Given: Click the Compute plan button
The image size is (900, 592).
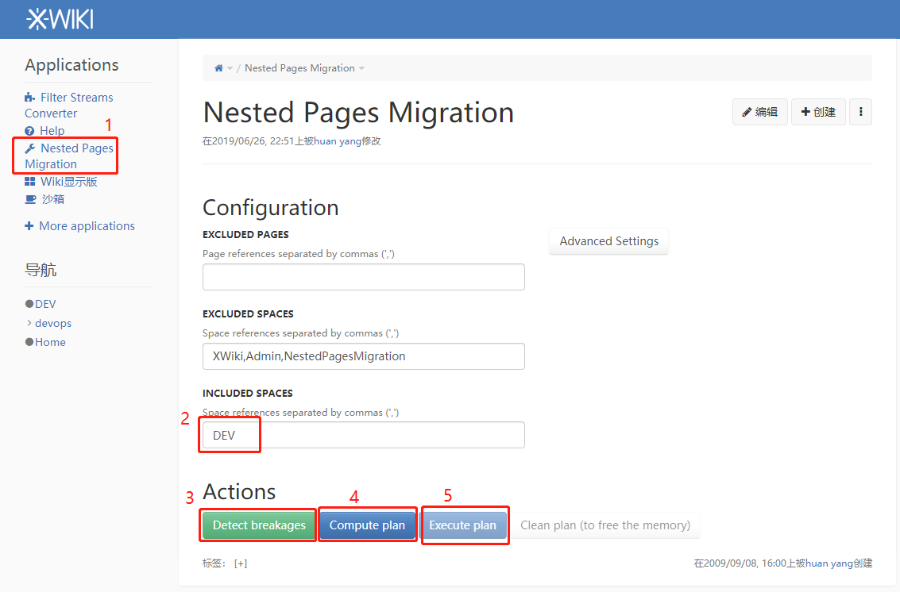Looking at the screenshot, I should click(x=367, y=525).
